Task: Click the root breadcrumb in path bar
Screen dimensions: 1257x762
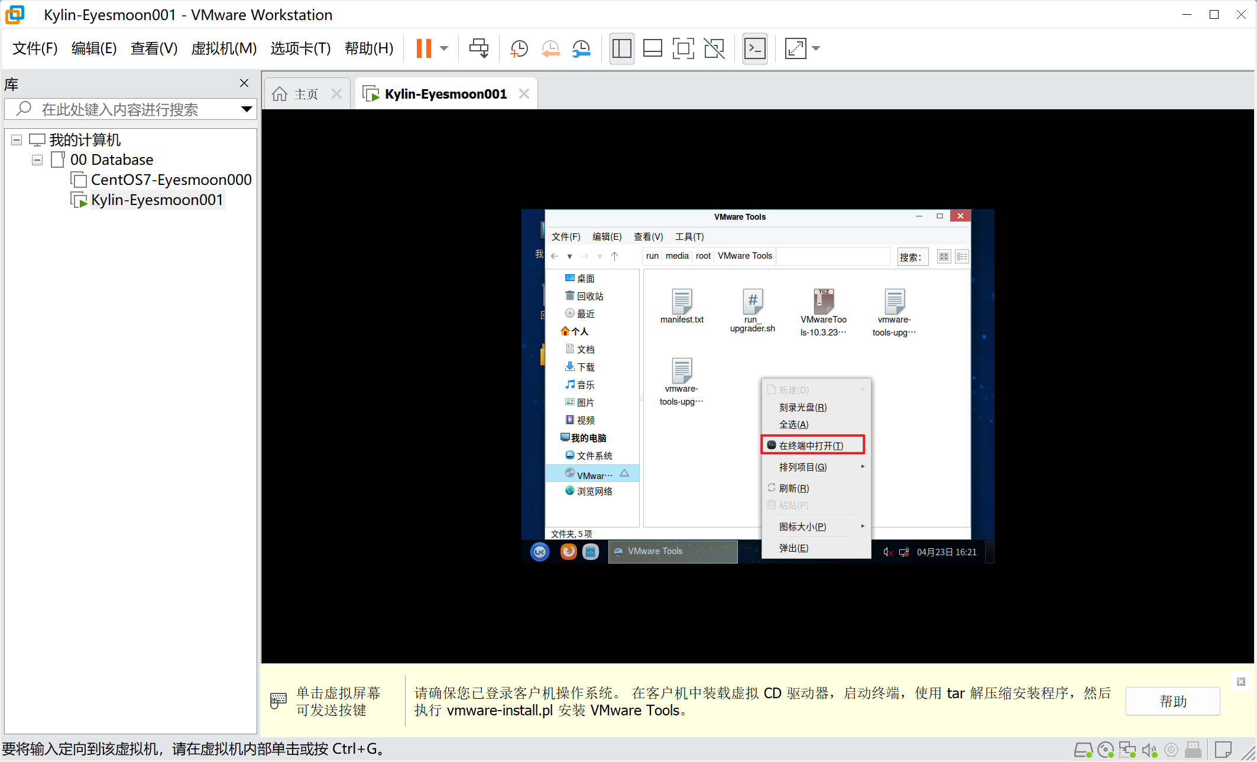Action: coord(703,256)
